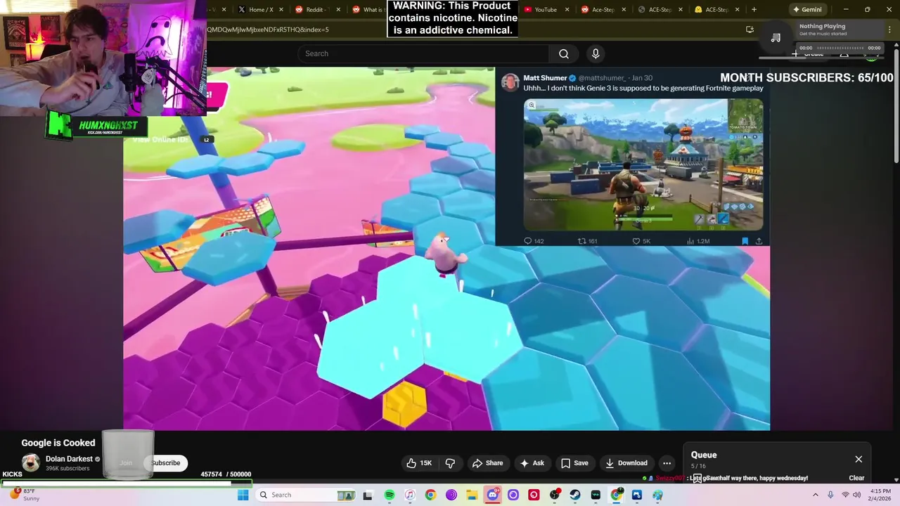Open the new tab plus button
The image size is (900, 506).
(754, 9)
